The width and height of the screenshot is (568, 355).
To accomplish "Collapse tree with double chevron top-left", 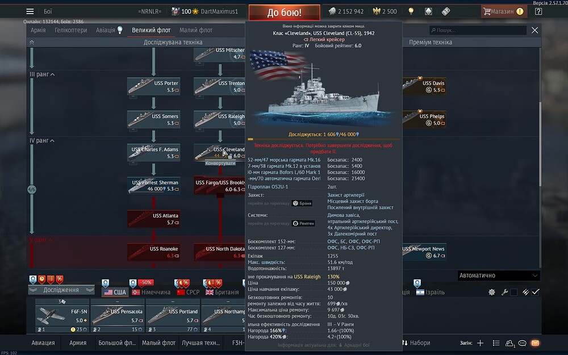I will pos(32,43).
